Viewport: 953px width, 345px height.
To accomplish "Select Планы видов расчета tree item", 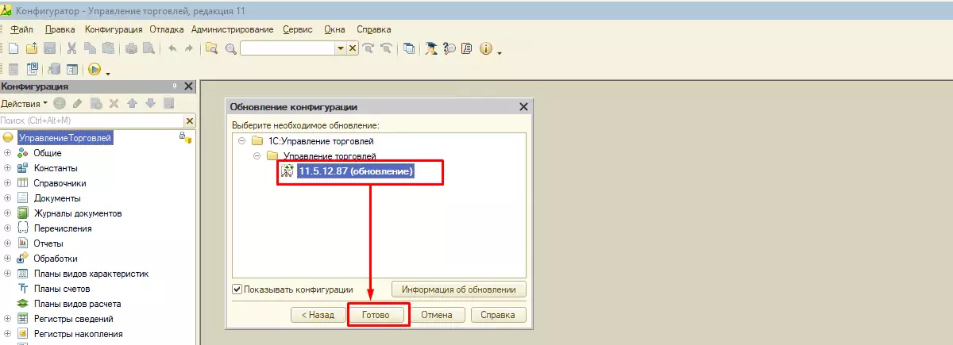I will coord(77,304).
